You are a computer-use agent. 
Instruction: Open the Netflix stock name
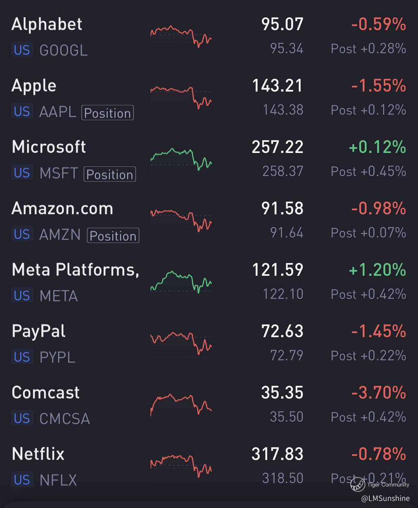[38, 454]
